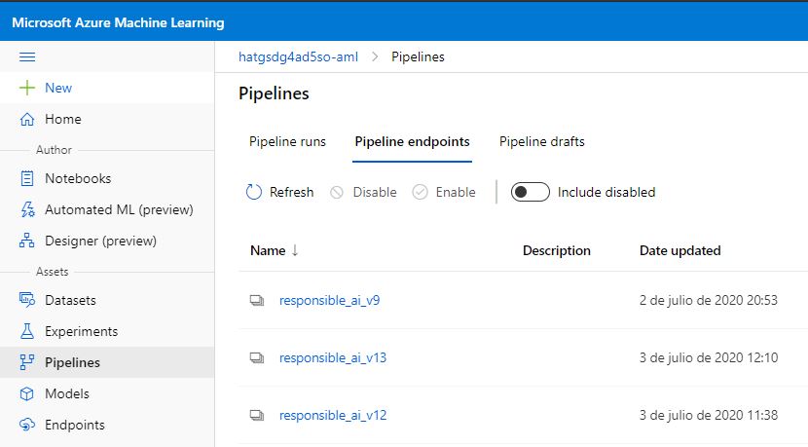Viewport: 808px width, 447px height.
Task: Click the date 3 de julio de 2020 11:38
Action: click(x=709, y=415)
